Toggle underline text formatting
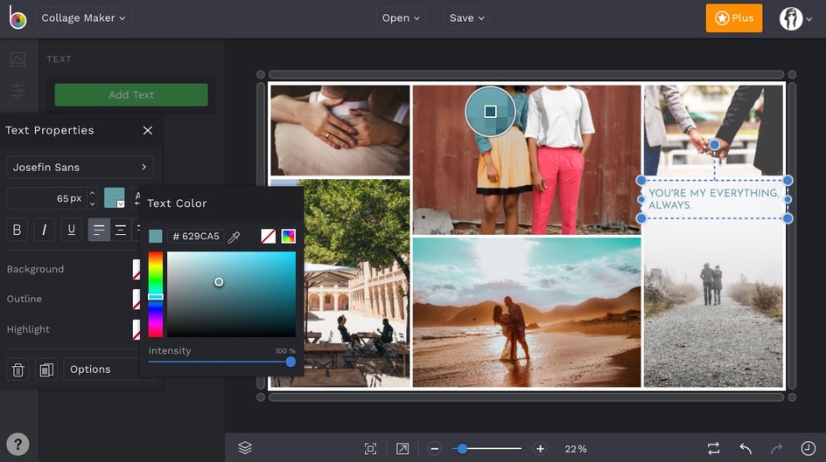826x462 pixels. pos(72,231)
